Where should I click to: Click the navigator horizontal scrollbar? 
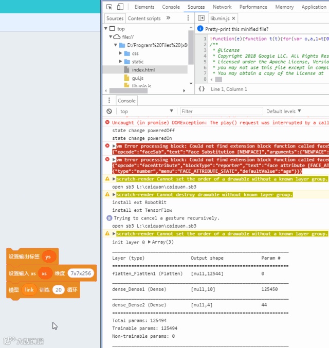pos(129,90)
